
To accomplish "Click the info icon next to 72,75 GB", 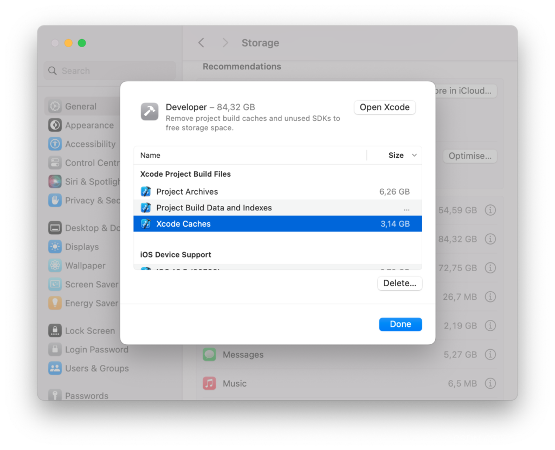I will click(x=490, y=268).
